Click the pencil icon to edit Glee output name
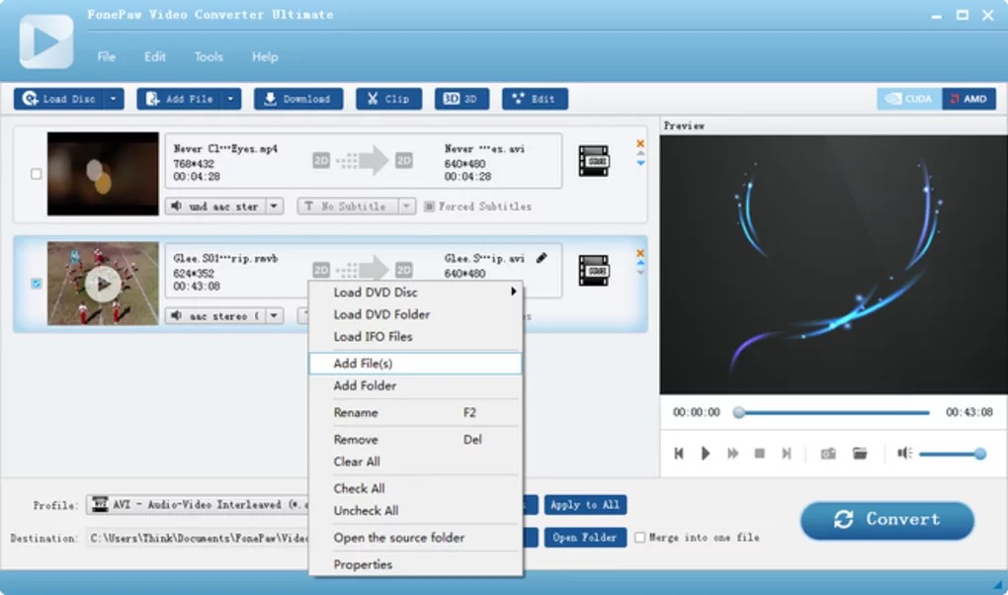The image size is (1008, 595). (x=541, y=256)
